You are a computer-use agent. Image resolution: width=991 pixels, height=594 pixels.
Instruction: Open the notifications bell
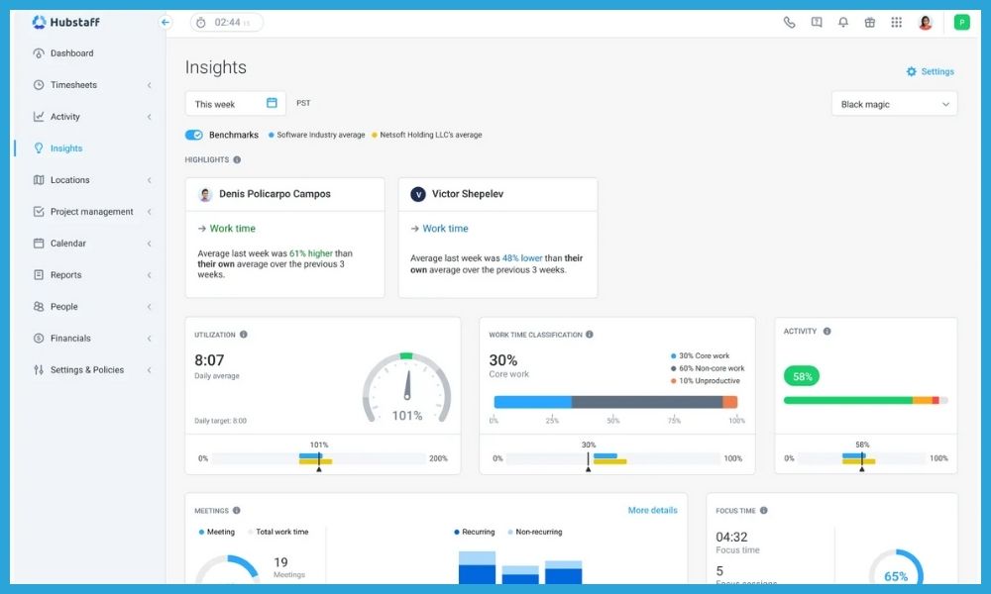pyautogui.click(x=843, y=23)
